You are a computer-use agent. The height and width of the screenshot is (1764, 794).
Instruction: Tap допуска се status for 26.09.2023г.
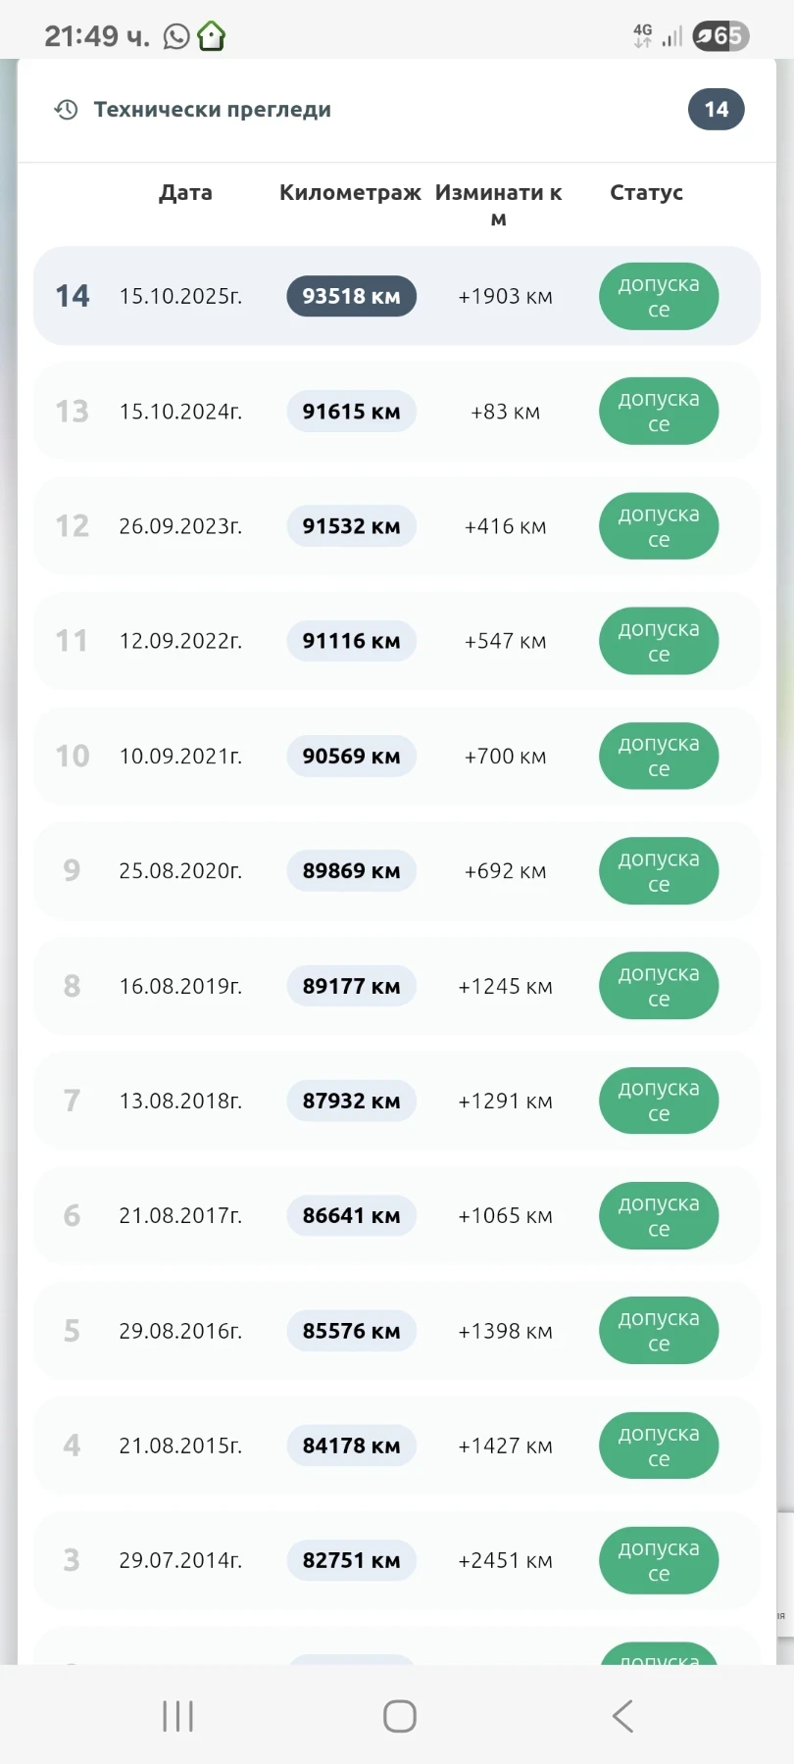(x=659, y=526)
